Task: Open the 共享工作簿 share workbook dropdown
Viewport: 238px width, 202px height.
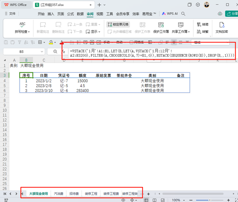Action: (x=181, y=32)
